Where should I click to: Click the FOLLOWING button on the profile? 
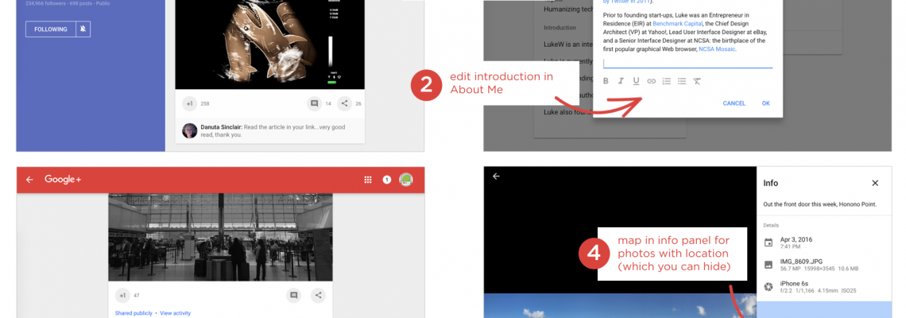49,29
